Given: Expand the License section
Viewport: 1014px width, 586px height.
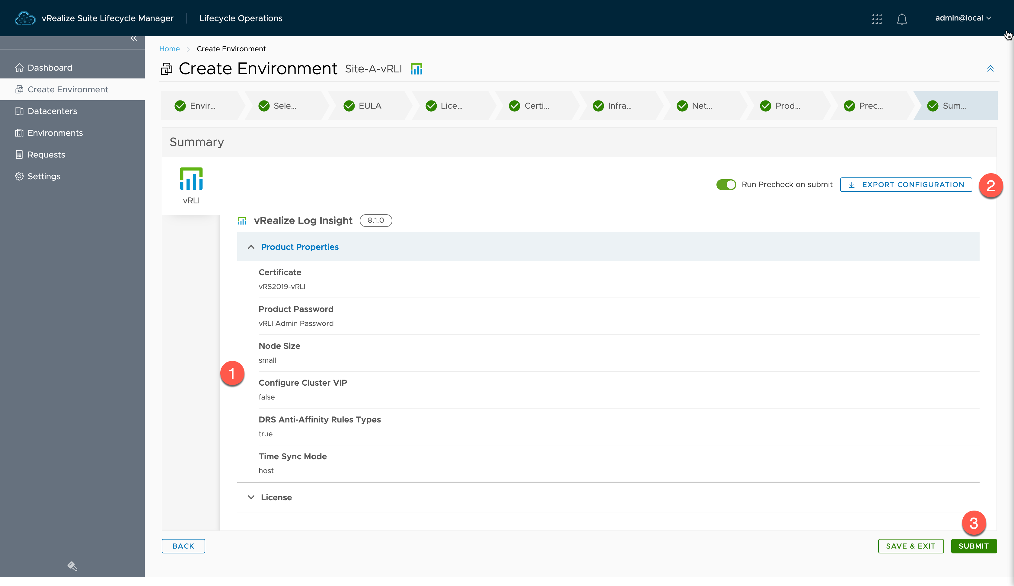Looking at the screenshot, I should coord(608,498).
